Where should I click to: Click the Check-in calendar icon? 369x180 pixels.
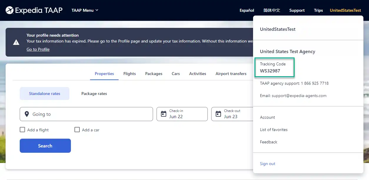pos(164,114)
